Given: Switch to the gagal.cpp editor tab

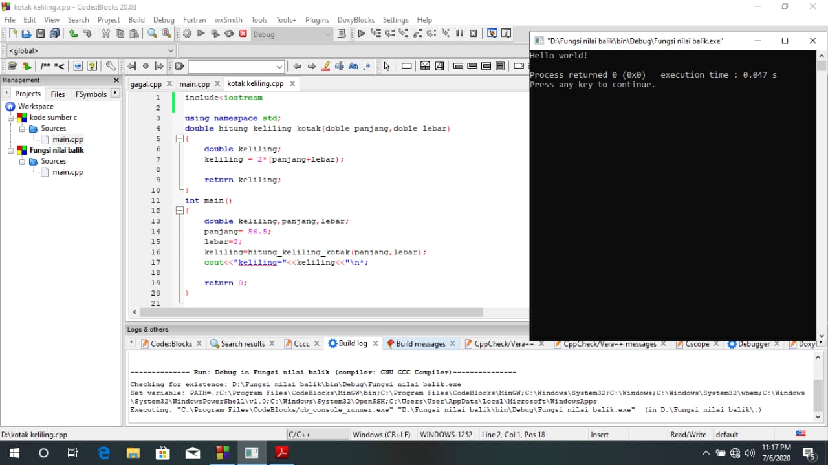Looking at the screenshot, I should [146, 83].
